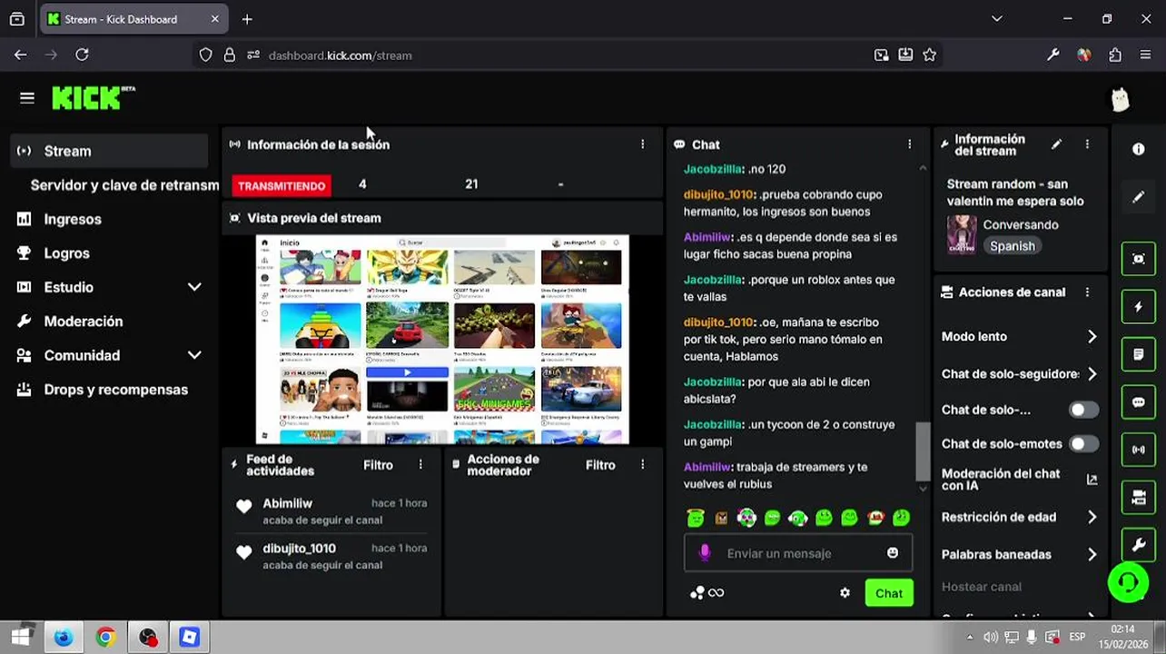Viewport: 1166px width, 654px height.
Task: Insert the first green halo emote
Action: (x=696, y=518)
